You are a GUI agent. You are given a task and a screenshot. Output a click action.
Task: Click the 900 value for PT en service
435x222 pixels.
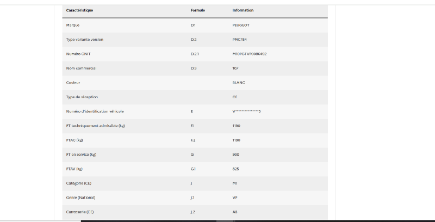(235, 155)
